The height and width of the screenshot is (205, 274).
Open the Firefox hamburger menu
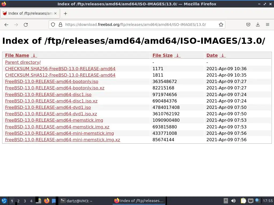[268, 25]
